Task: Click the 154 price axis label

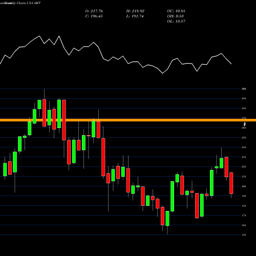Action: point(244,235)
